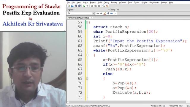Expand the search field dropdown arrow
Viewport: 190px width, 107px height.
93,13
